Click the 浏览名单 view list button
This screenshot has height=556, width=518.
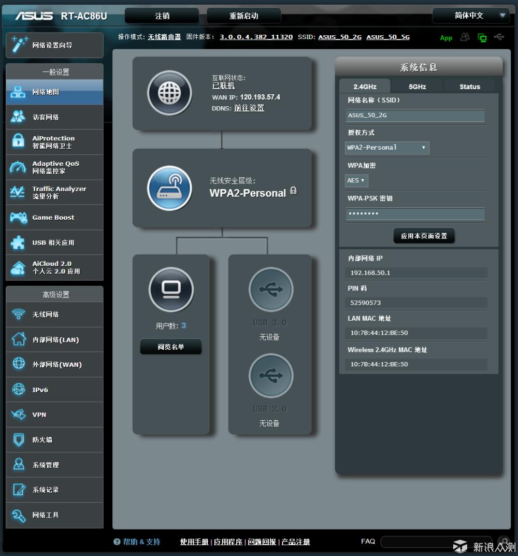pos(171,347)
